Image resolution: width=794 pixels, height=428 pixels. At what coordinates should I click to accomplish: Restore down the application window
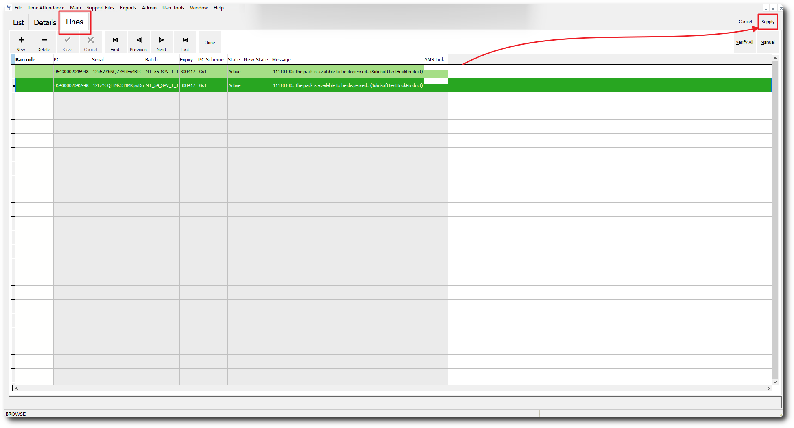pos(773,8)
